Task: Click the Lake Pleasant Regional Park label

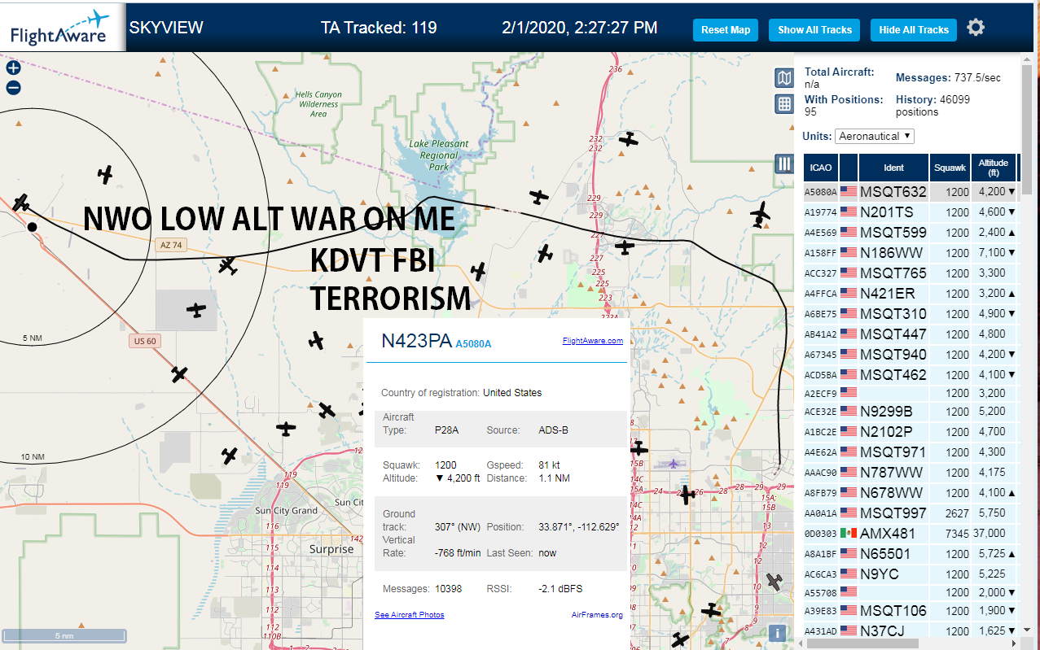Action: click(x=439, y=155)
